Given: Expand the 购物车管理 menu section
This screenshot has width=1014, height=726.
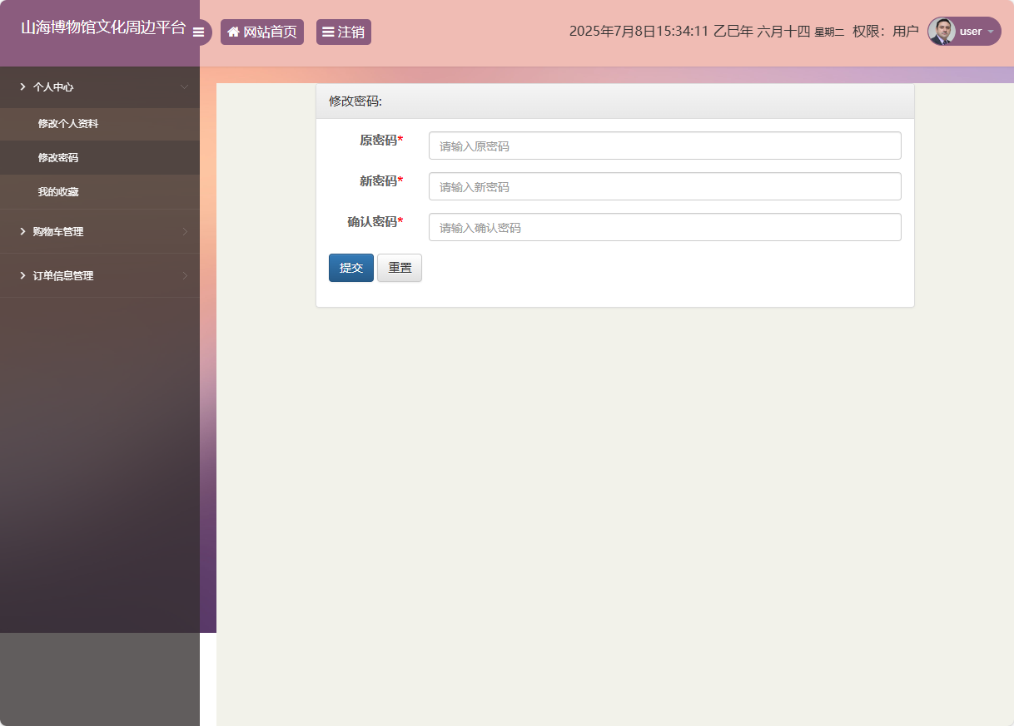Looking at the screenshot, I should pos(100,231).
